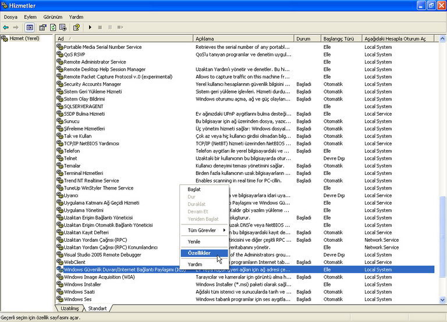Screen dimensions: 447x322
Task: Select Remote Administrator Service row
Action: 245,62
